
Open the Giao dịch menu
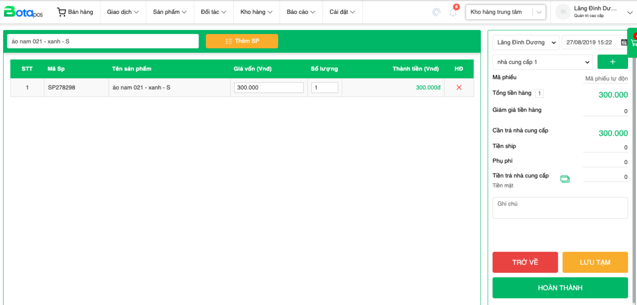tap(123, 12)
